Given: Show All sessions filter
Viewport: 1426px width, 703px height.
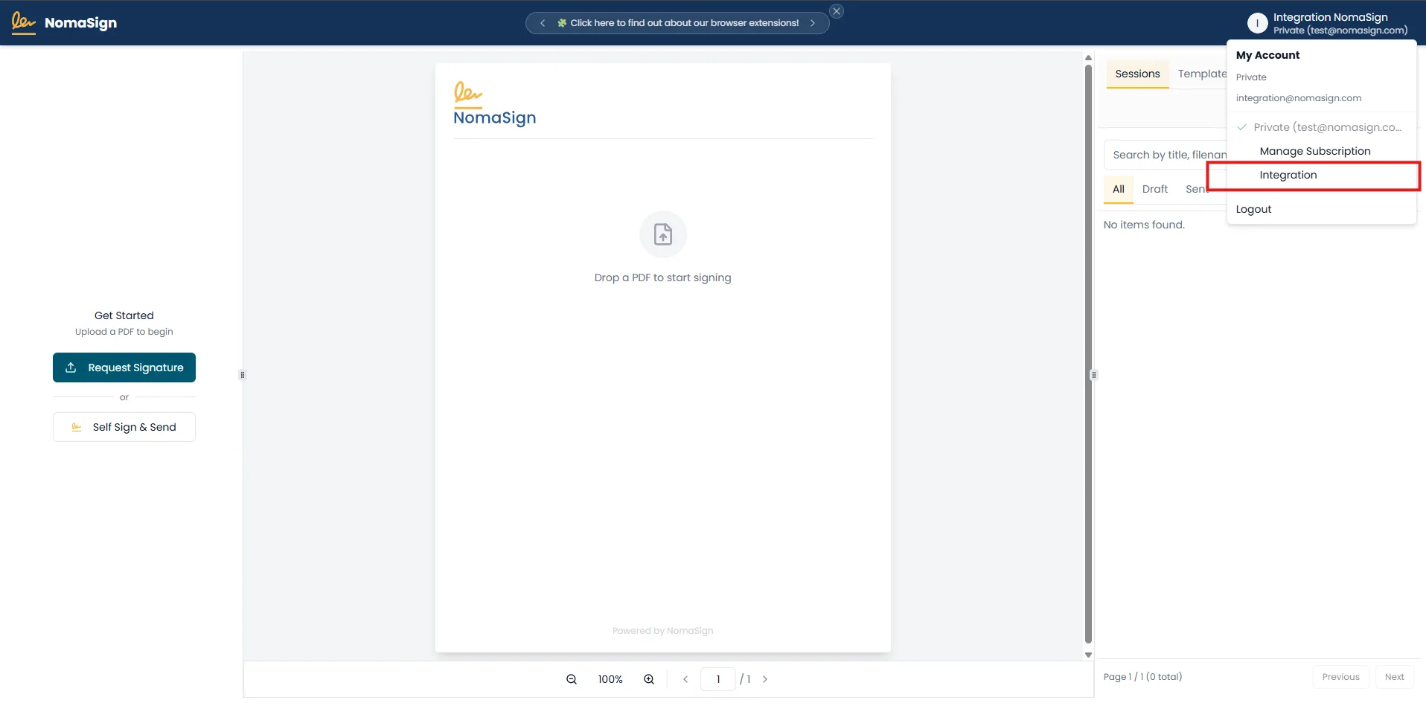Looking at the screenshot, I should 1118,189.
